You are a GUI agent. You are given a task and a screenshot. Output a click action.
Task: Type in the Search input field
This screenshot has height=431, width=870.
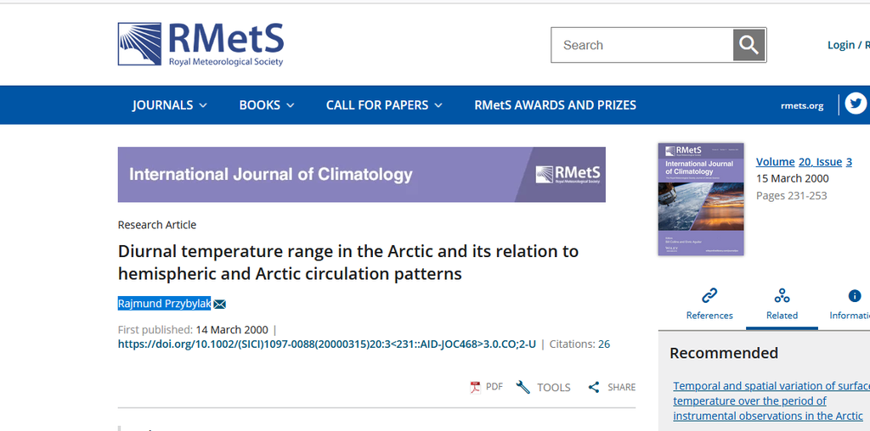[642, 45]
